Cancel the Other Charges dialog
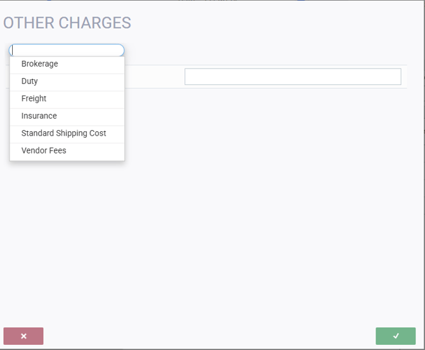The height and width of the screenshot is (350, 425). (23, 336)
